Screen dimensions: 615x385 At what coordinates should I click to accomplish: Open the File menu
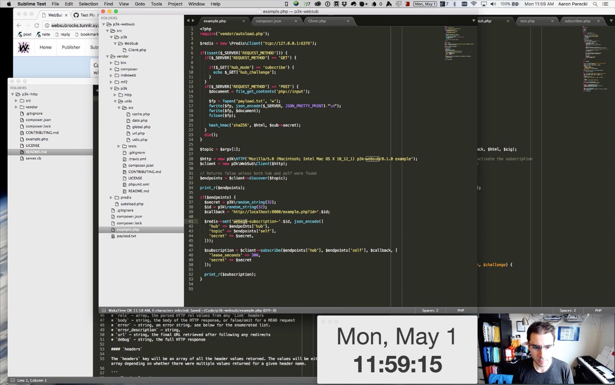(x=55, y=4)
